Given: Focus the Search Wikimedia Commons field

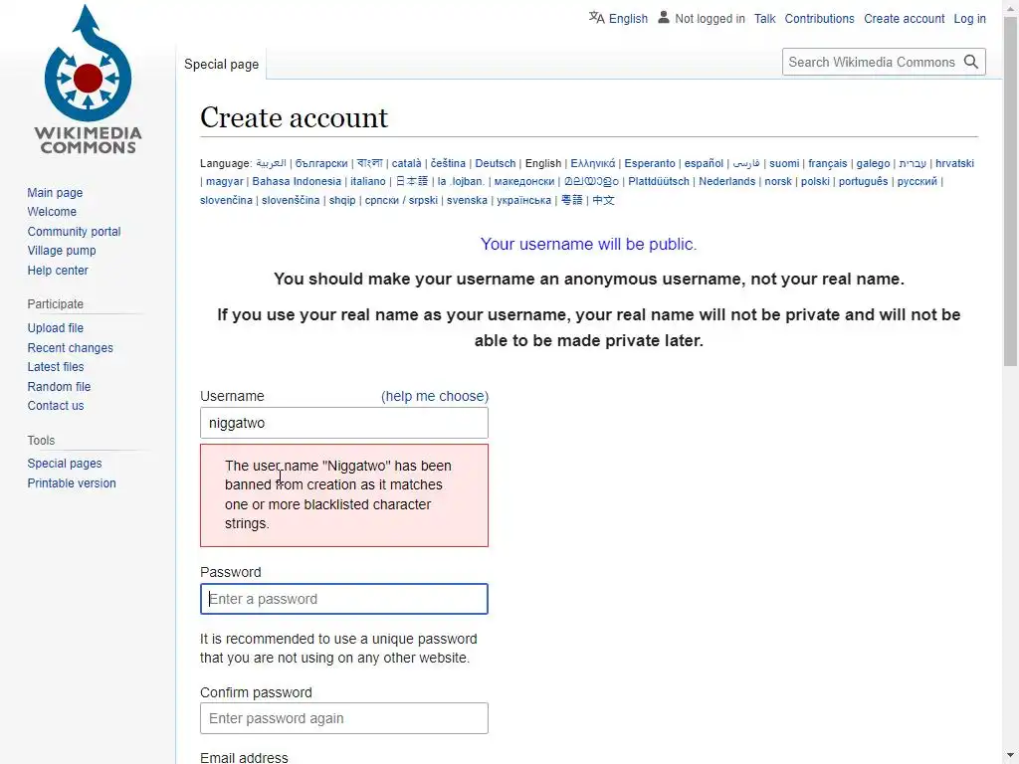Looking at the screenshot, I should tap(872, 62).
